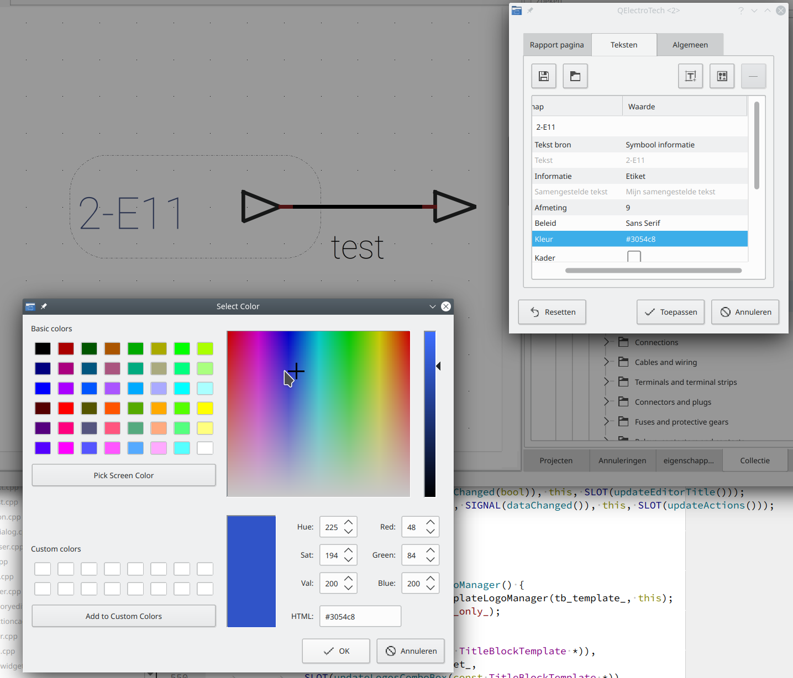The image size is (793, 678).
Task: Click the HTML color code field
Action: (x=360, y=616)
